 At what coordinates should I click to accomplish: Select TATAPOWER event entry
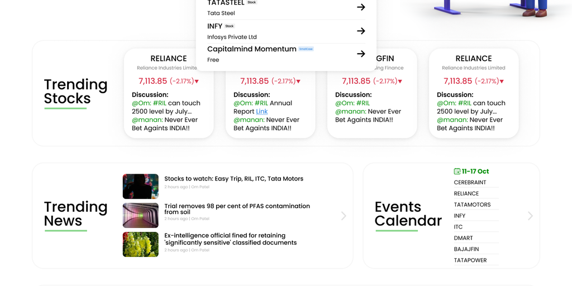click(x=470, y=260)
